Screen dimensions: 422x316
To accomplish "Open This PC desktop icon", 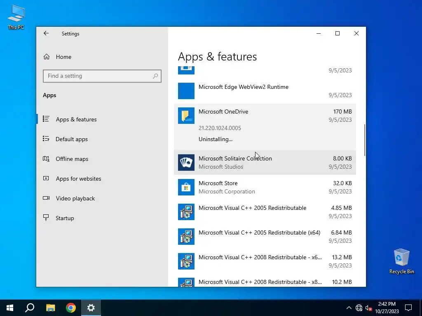I will pos(16,17).
